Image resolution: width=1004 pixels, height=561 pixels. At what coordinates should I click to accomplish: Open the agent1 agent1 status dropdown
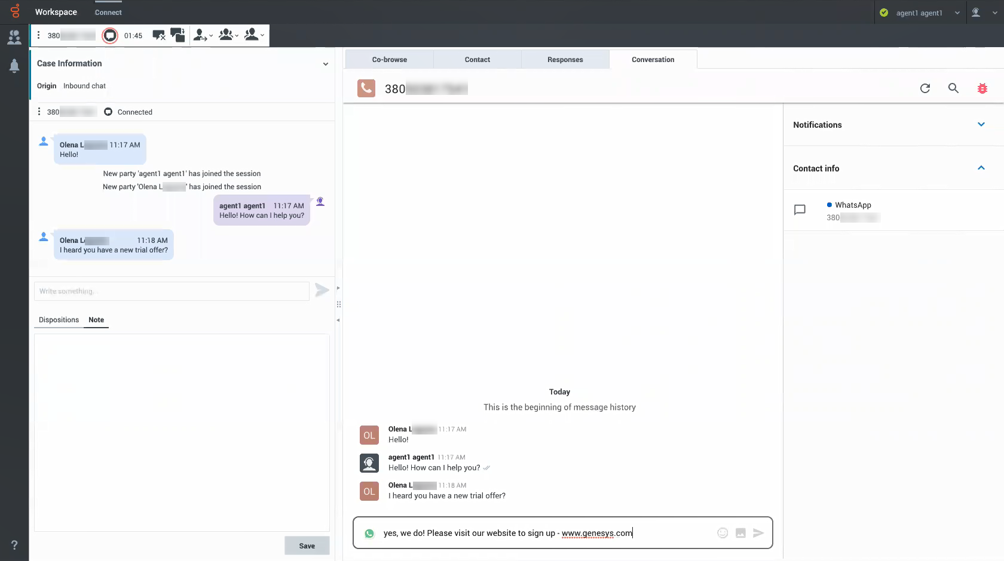(957, 13)
